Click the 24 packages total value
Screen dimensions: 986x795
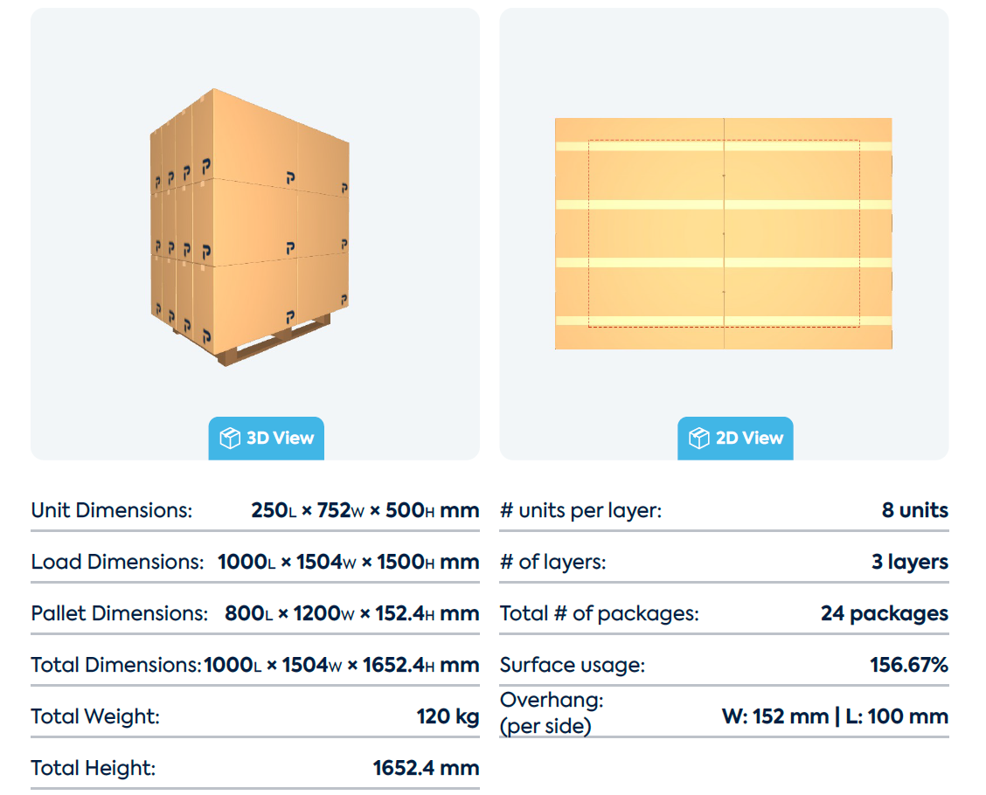(884, 613)
